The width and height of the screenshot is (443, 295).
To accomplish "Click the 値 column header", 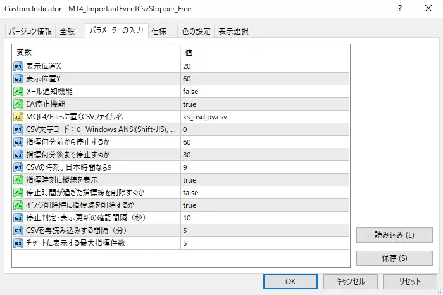I will (x=189, y=52).
